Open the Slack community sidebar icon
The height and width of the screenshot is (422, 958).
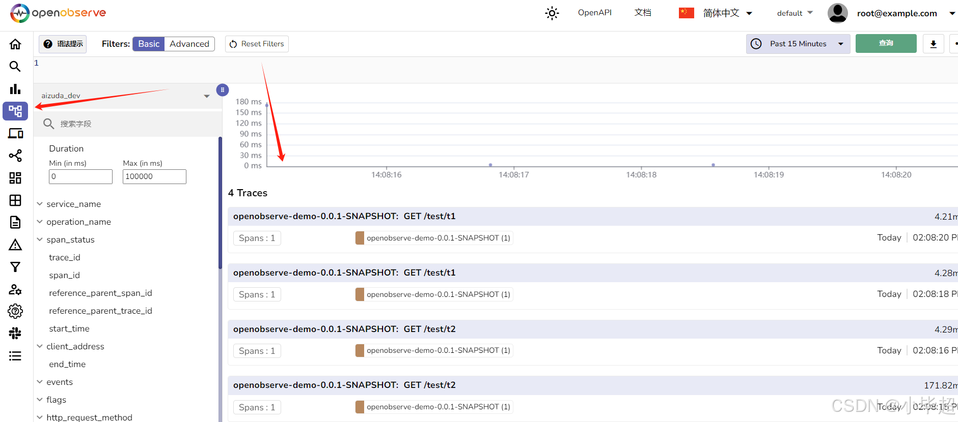pos(15,334)
